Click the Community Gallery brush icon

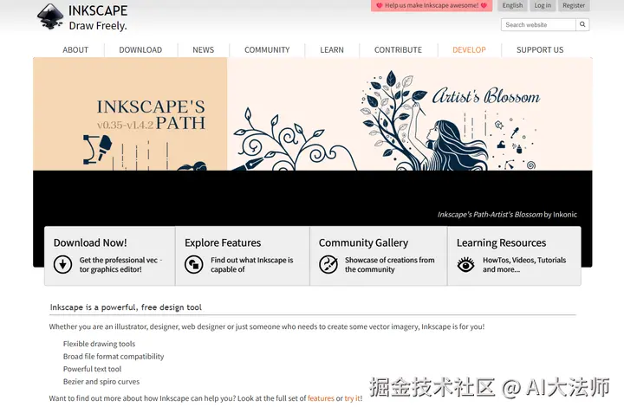click(x=328, y=264)
